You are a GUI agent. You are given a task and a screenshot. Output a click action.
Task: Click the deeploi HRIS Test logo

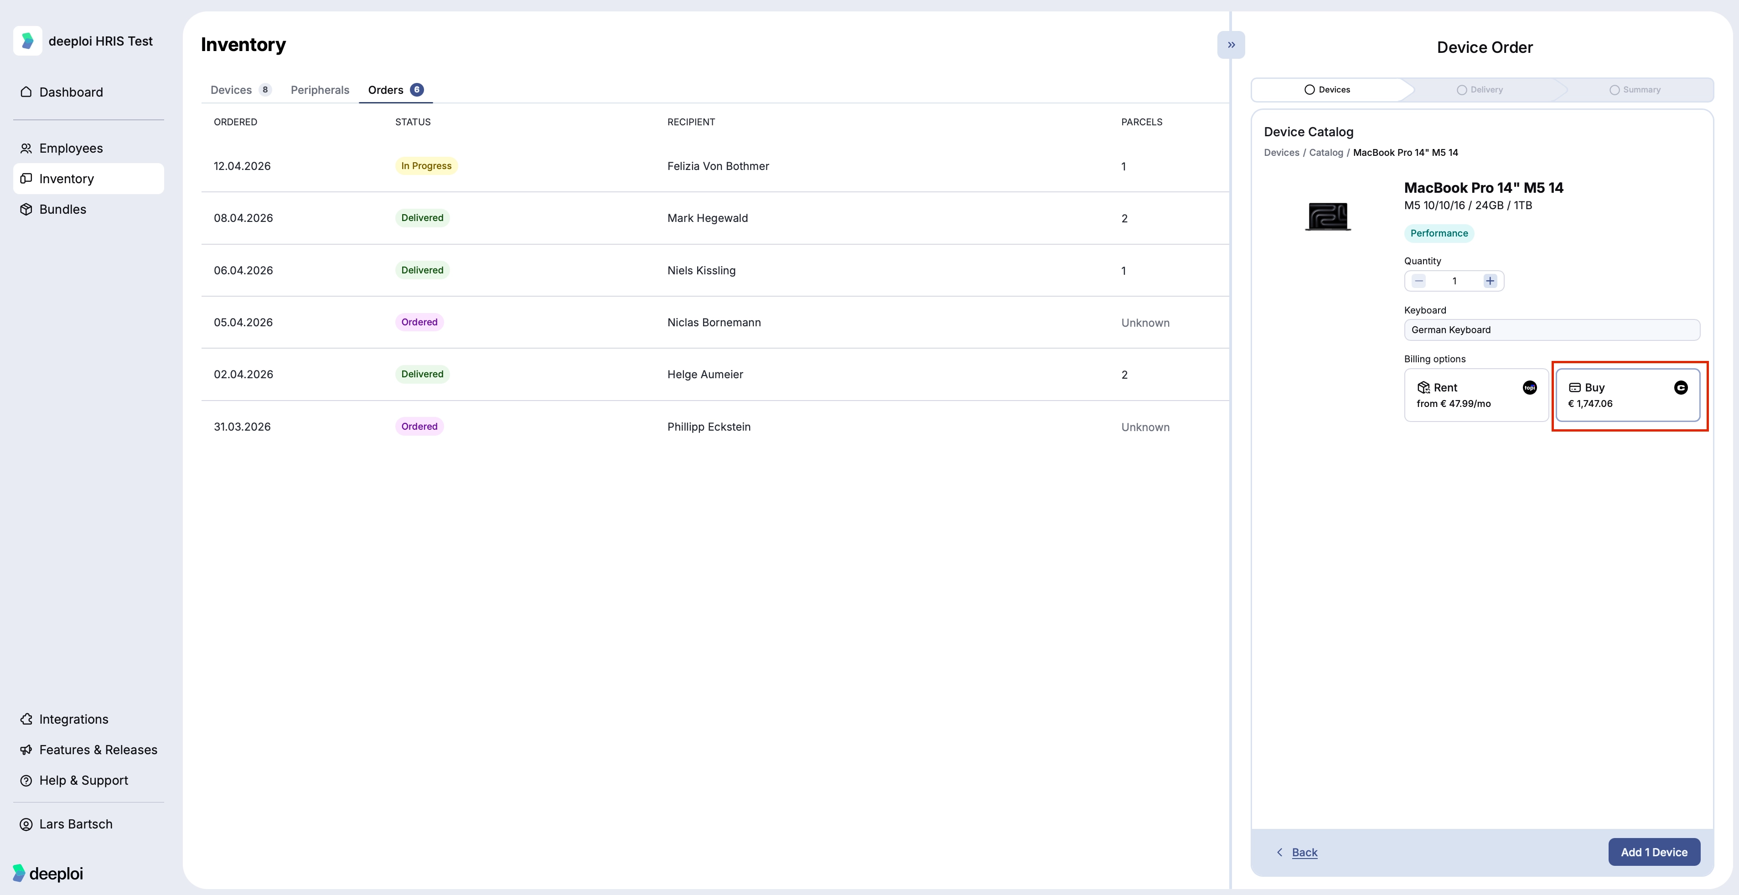[28, 41]
